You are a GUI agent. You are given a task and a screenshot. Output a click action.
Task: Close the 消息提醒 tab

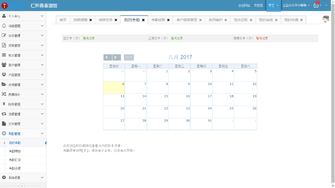pyautogui.click(x=90, y=20)
